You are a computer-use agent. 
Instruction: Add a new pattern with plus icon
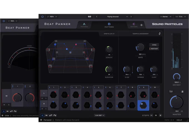[141, 25]
